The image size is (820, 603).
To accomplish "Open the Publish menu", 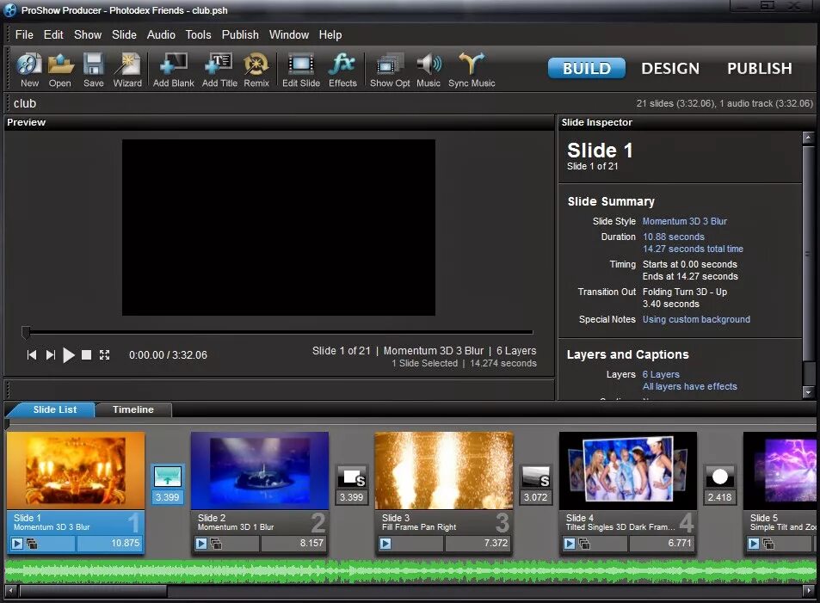I will click(240, 35).
